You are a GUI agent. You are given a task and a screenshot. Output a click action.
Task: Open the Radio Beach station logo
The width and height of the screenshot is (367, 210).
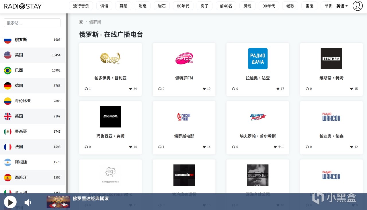(110, 58)
